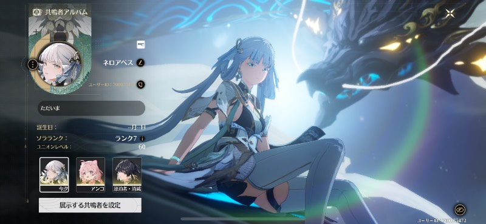Select the 今汐 showcase character
This screenshot has height=224, width=486.
pos(54,175)
